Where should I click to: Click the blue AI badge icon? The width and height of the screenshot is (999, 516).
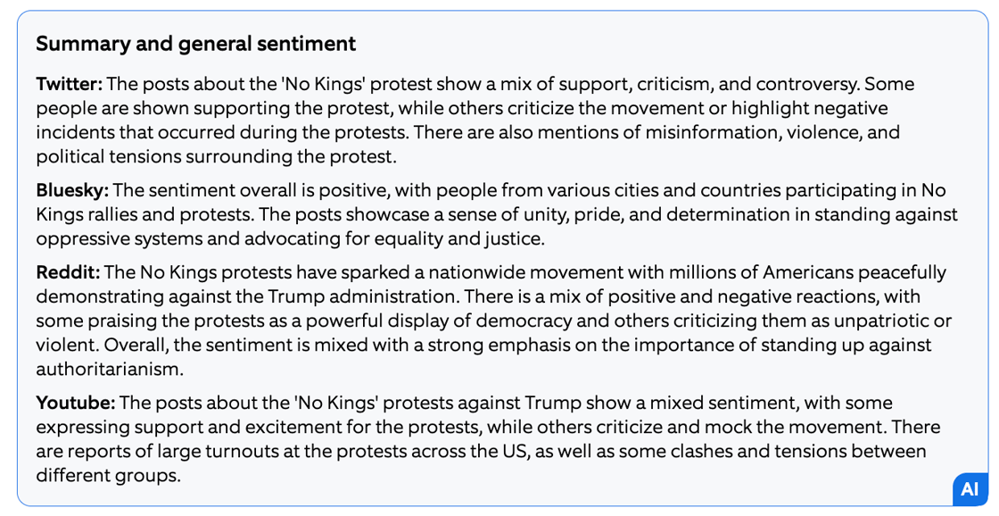coord(970,489)
